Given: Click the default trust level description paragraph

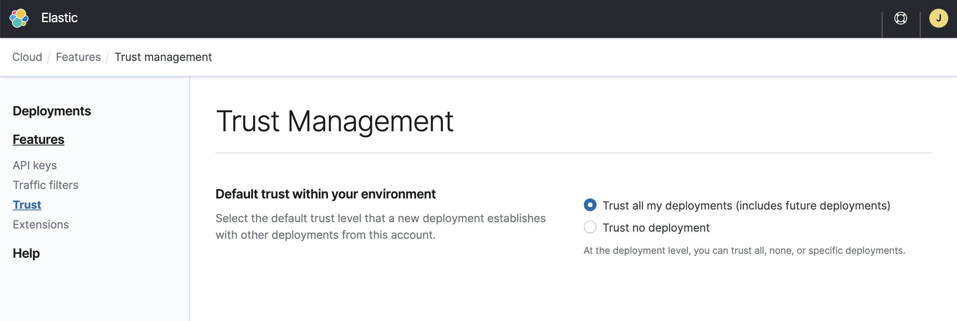Looking at the screenshot, I should point(380,227).
